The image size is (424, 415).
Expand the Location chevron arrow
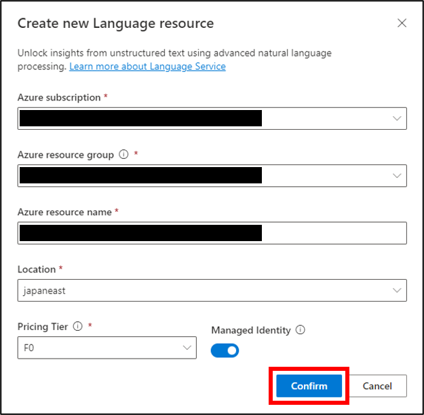click(x=397, y=291)
